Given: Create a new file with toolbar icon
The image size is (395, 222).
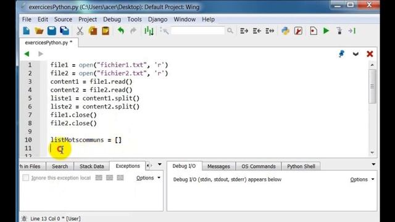Looking at the screenshot, I should click(x=27, y=31).
